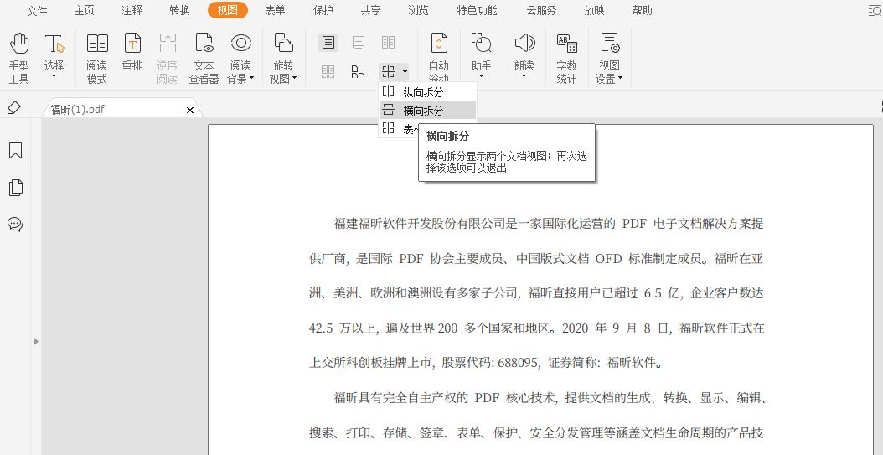Click the Reverse Reading (逆序阅读) icon
Viewport: 883px width, 455px height.
point(168,44)
